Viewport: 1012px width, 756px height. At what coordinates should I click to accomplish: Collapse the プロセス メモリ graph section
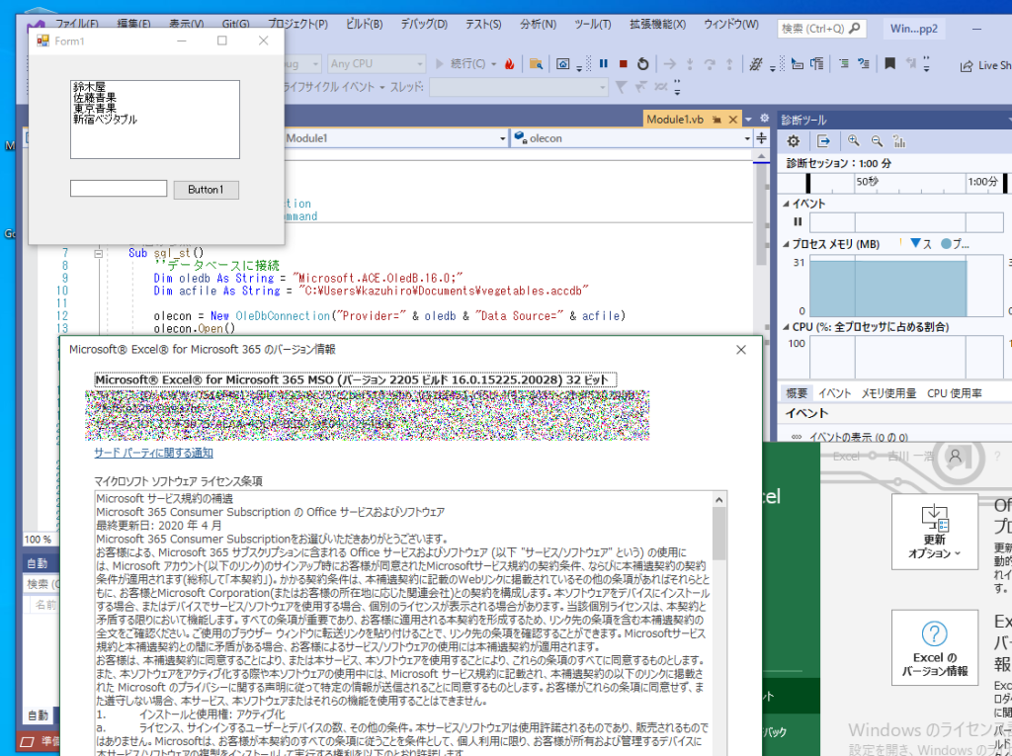[x=786, y=243]
